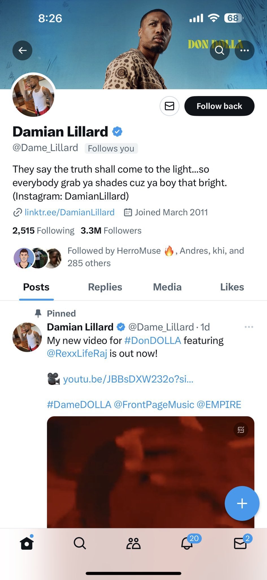Open notifications bell with 20 badge
267x580 pixels.
point(187,543)
